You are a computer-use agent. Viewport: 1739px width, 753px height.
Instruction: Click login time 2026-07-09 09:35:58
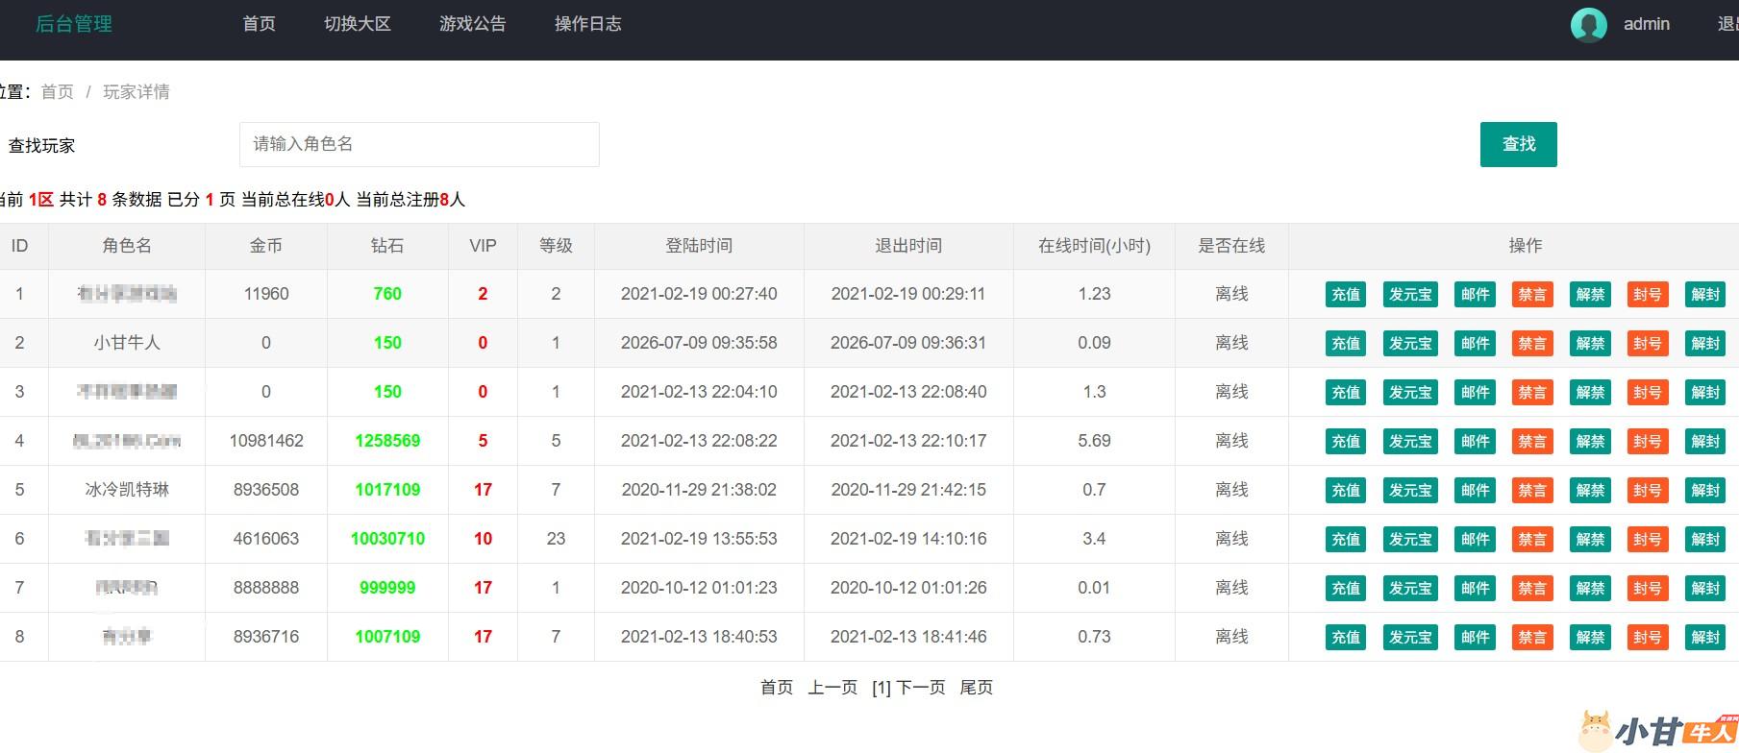(699, 343)
